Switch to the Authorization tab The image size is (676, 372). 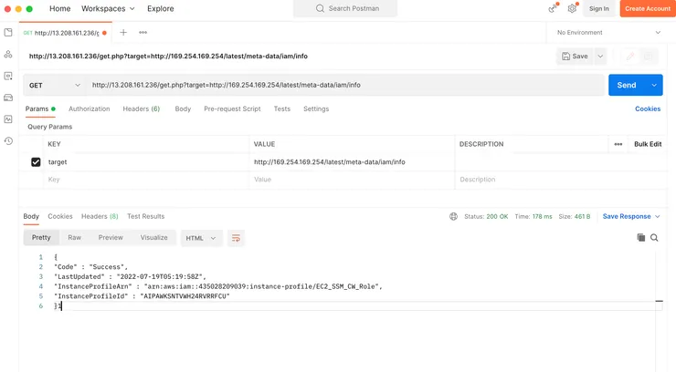90,109
